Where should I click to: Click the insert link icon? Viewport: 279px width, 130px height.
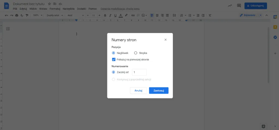(x=133, y=15)
